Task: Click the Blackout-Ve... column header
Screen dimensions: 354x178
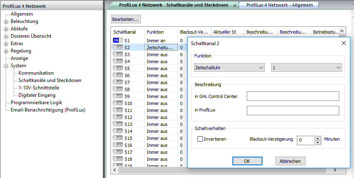Action: pyautogui.click(x=194, y=32)
